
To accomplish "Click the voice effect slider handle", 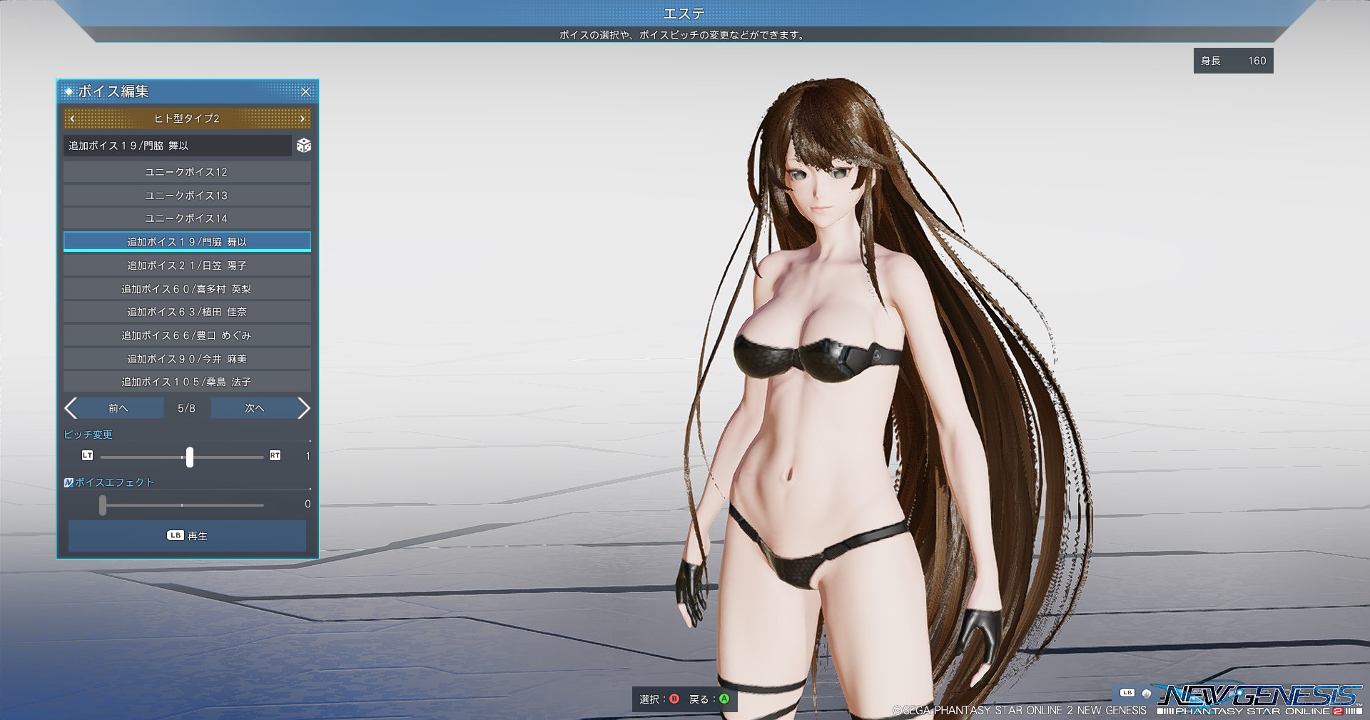I will click(103, 505).
